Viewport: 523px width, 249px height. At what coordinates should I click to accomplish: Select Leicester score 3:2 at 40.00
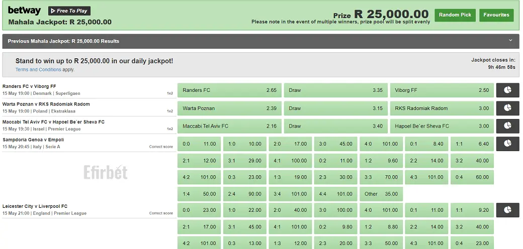point(472,227)
